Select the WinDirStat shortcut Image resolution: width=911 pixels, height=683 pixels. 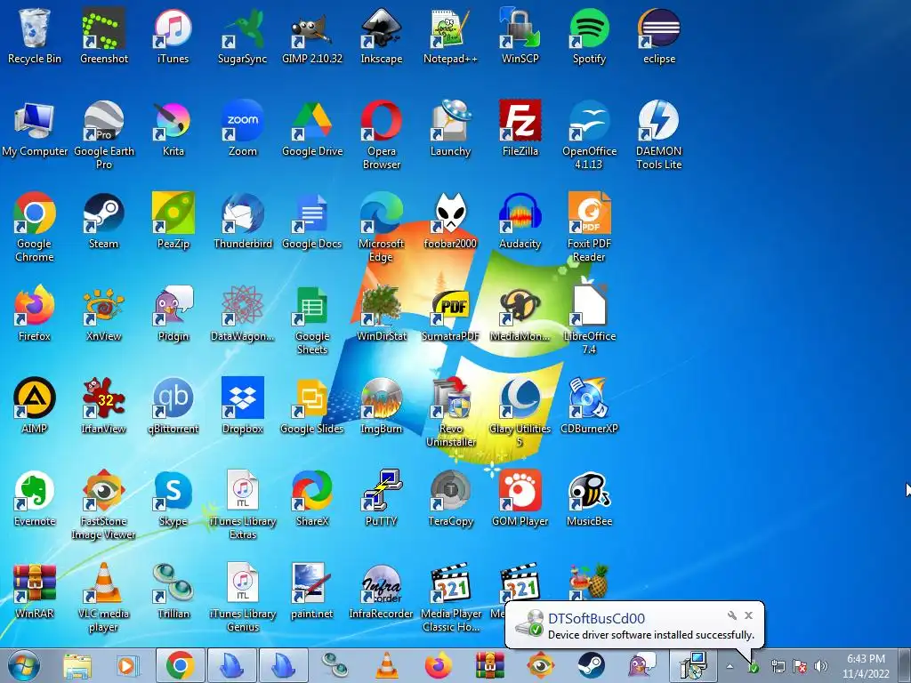click(381, 314)
